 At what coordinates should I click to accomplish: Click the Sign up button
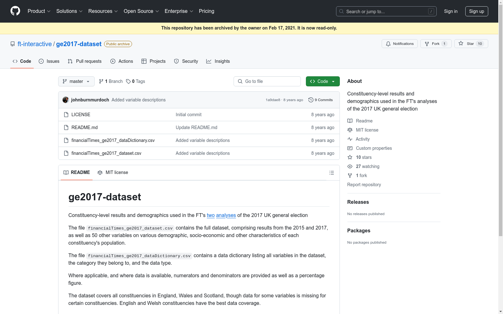[x=477, y=11]
